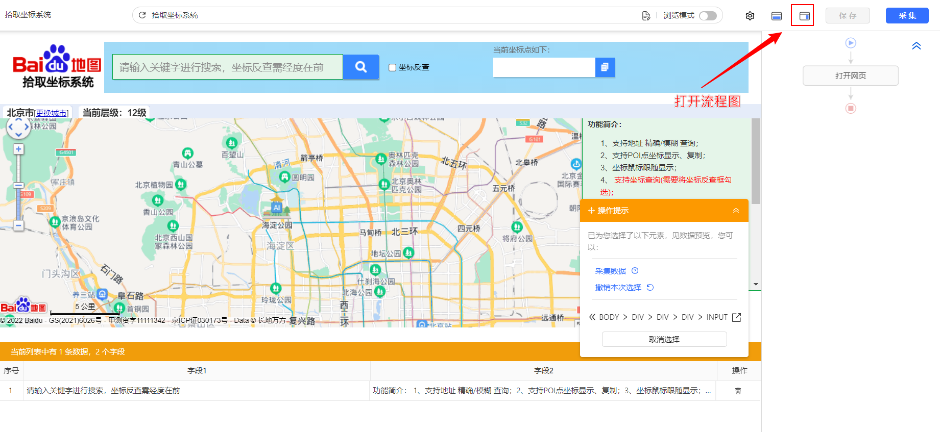Click the 北京市 city label
Screen dimensions: 940x432
point(20,113)
